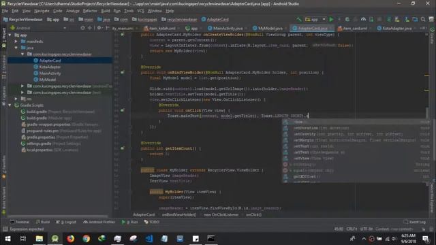
Task: Switch to the MyModel.java editor tab
Action: coord(269,29)
